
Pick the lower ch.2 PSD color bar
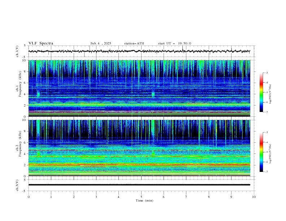click(x=261, y=152)
